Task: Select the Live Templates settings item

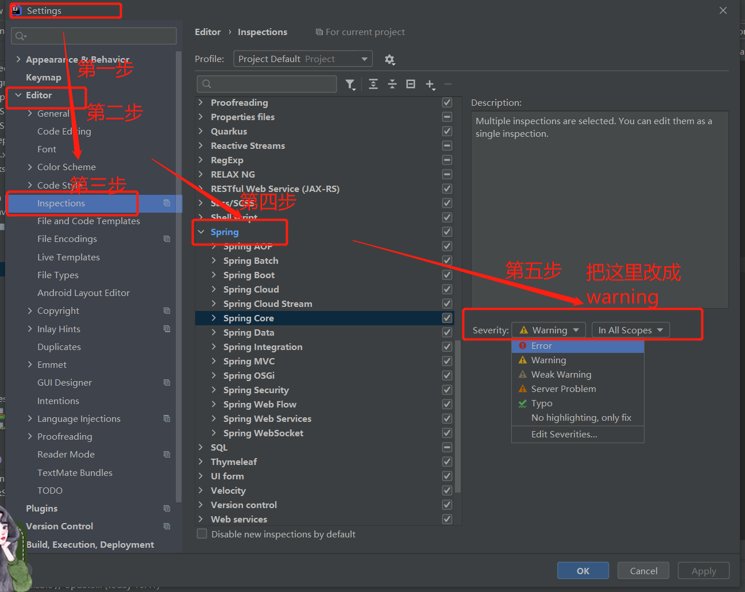Action: [68, 257]
